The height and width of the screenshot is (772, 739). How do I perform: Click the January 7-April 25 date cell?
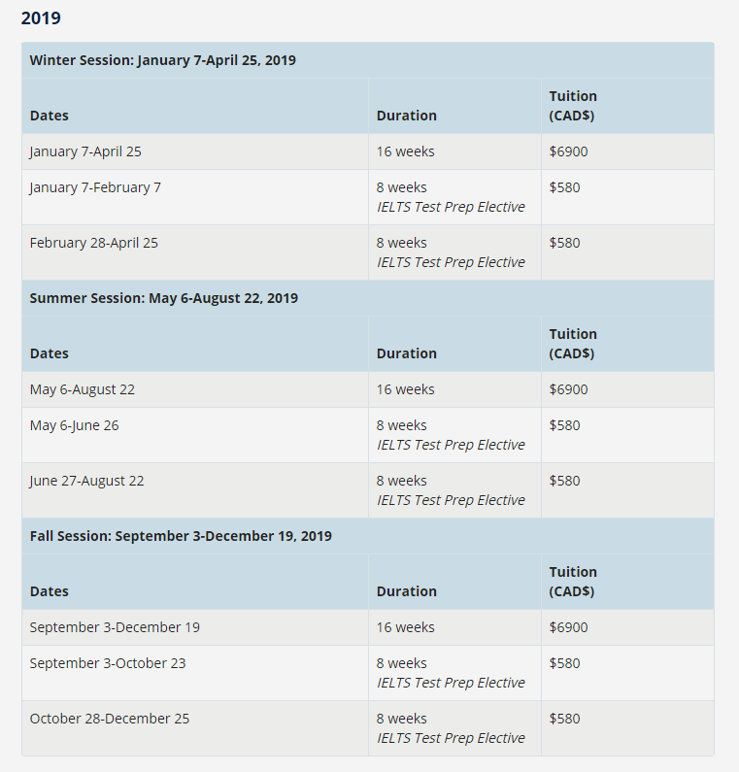pyautogui.click(x=195, y=151)
